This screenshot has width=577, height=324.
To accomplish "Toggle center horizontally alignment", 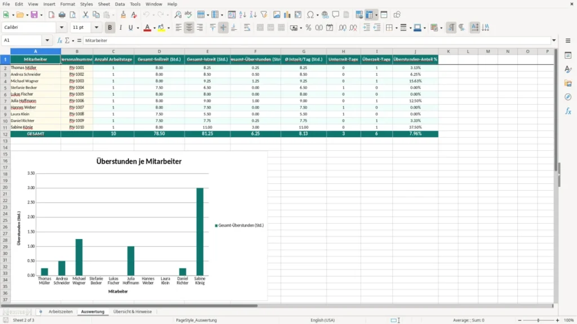I will (189, 28).
